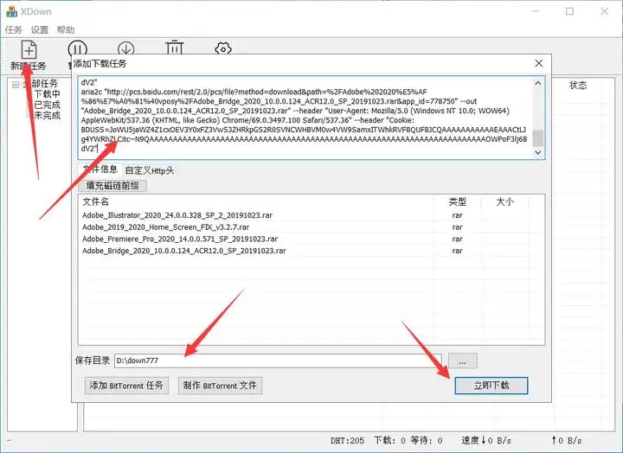The height and width of the screenshot is (453, 623).
Task: Select 下载中 in the task tree
Action: [x=48, y=94]
